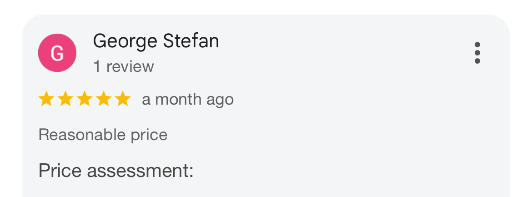Image resolution: width=532 pixels, height=197 pixels.
Task: Click the "1 review" count text
Action: (x=124, y=67)
